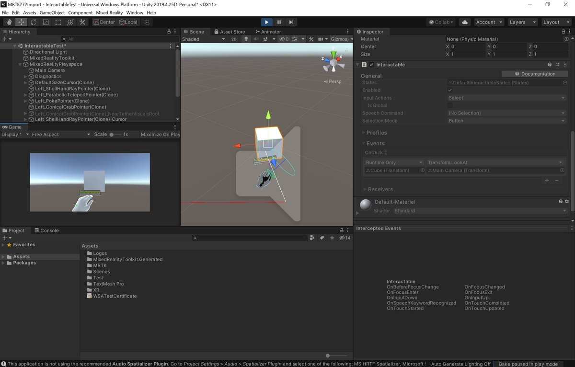Open Default-Material settings gear

click(567, 202)
